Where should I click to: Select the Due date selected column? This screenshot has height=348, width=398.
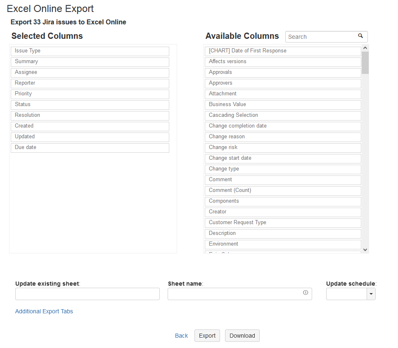click(x=90, y=148)
